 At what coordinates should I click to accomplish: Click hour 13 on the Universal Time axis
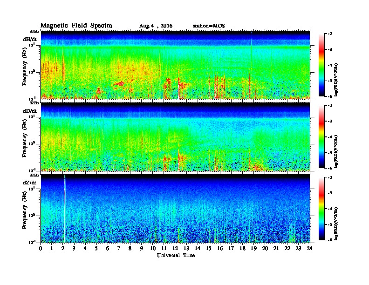(186, 249)
